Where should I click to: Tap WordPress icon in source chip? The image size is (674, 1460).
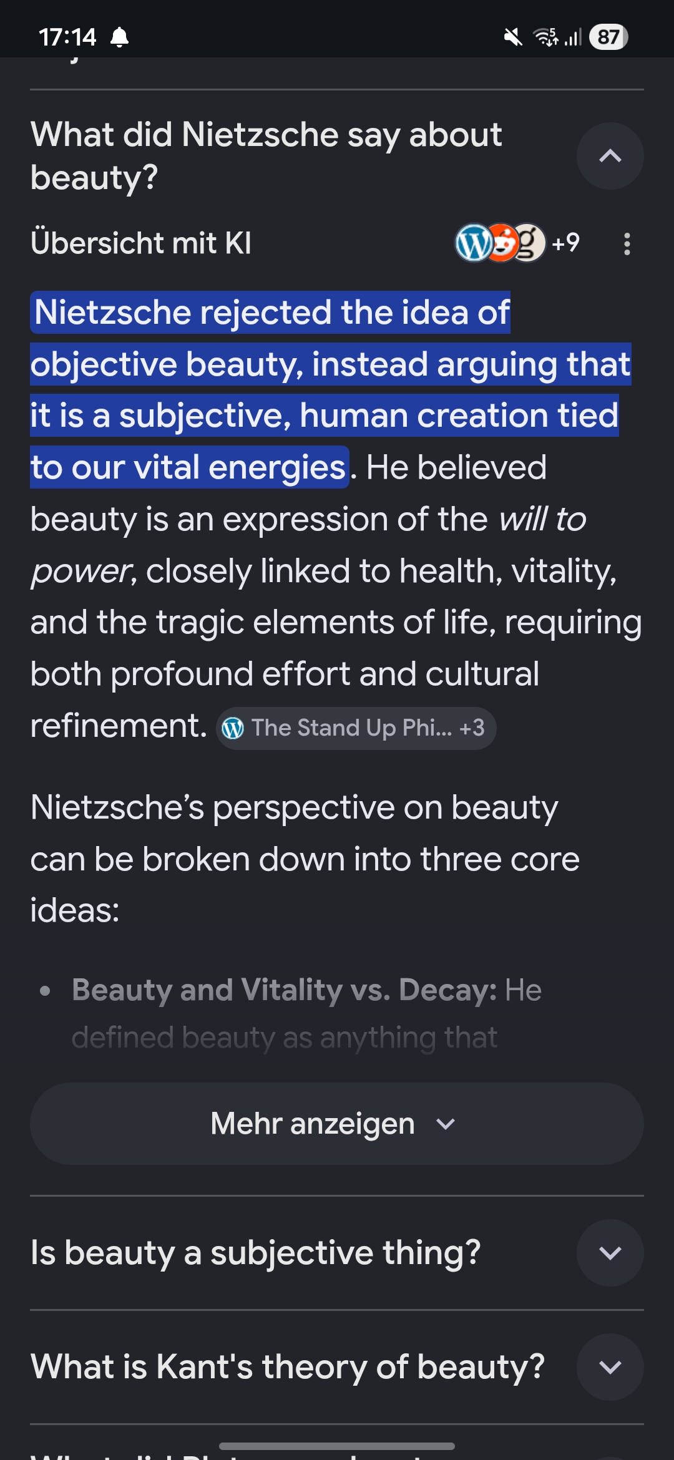coord(233,728)
